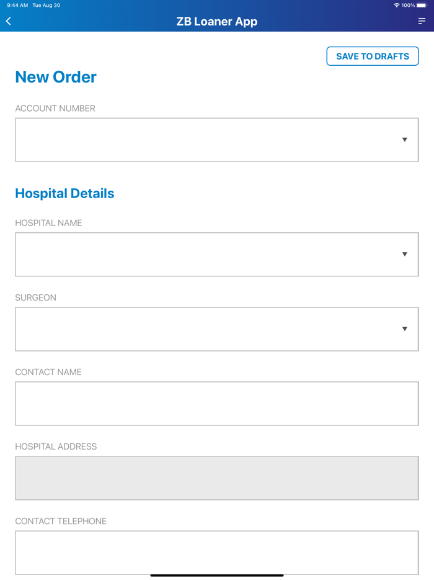The width and height of the screenshot is (434, 580).
Task: Select the disabled Hospital Address field
Action: tap(217, 478)
